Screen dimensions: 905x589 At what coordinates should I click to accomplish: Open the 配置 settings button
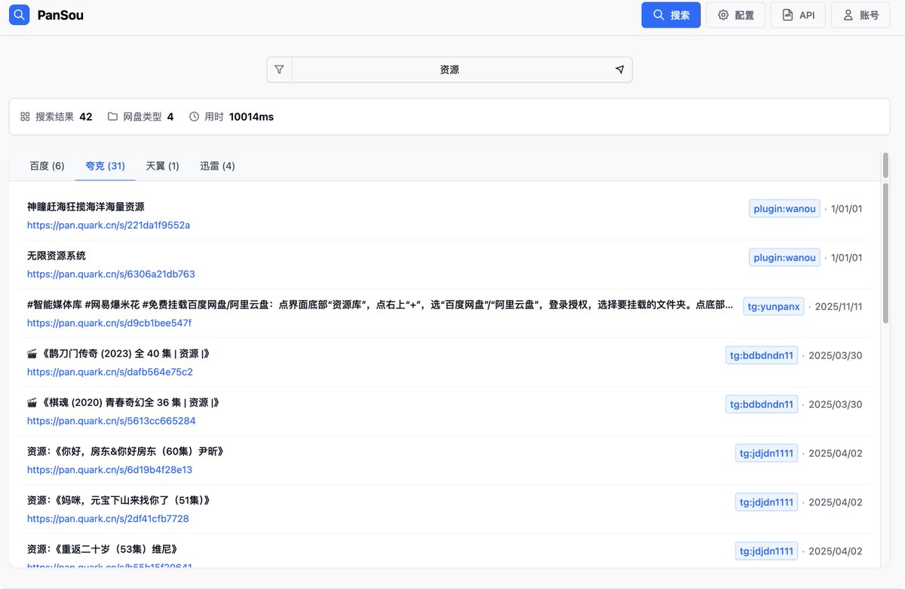pyautogui.click(x=735, y=15)
